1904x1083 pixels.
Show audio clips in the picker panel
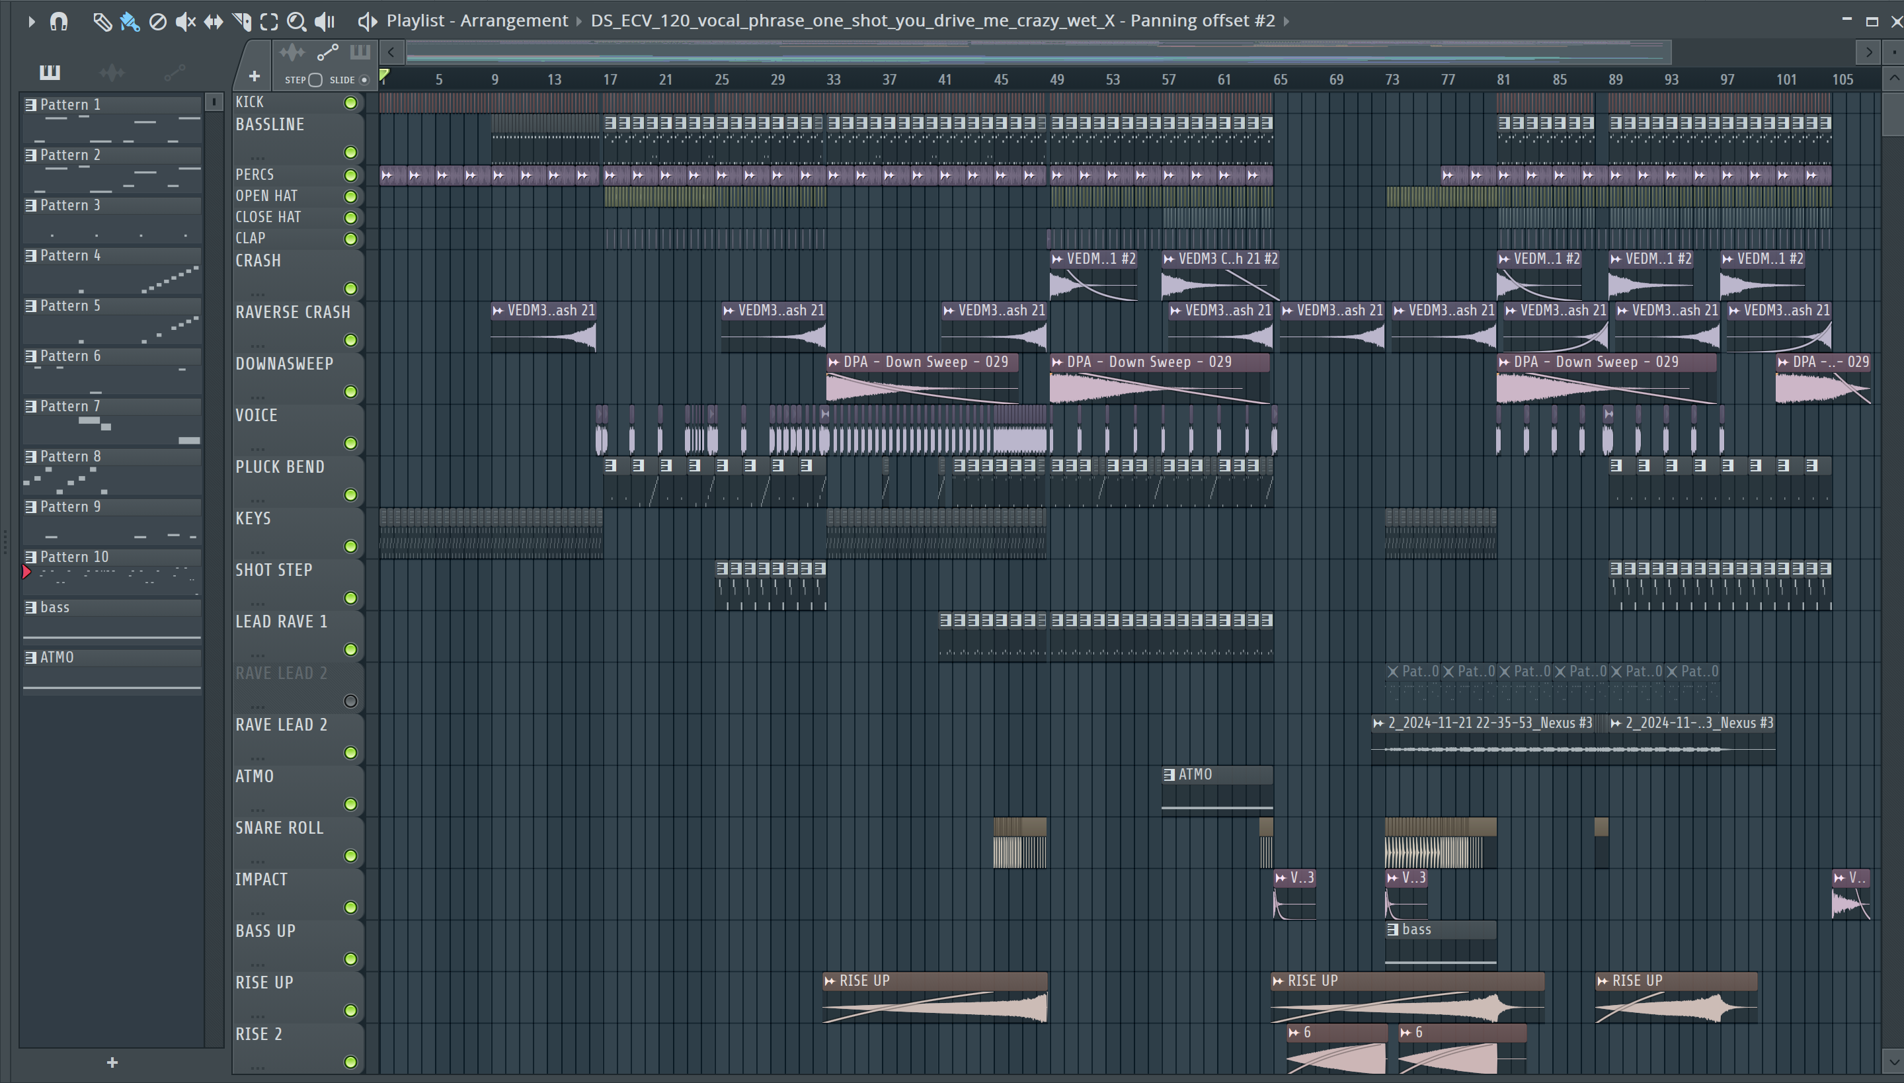point(112,72)
